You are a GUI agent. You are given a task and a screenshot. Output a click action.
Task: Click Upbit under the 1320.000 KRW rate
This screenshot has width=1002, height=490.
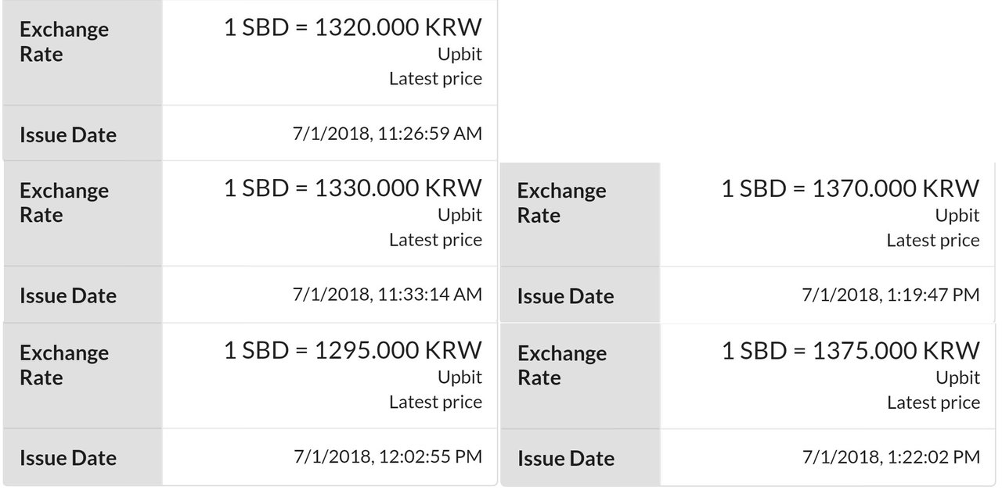point(460,54)
